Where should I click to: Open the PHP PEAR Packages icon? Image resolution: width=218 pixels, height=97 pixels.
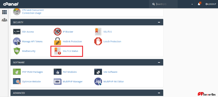[17, 72]
